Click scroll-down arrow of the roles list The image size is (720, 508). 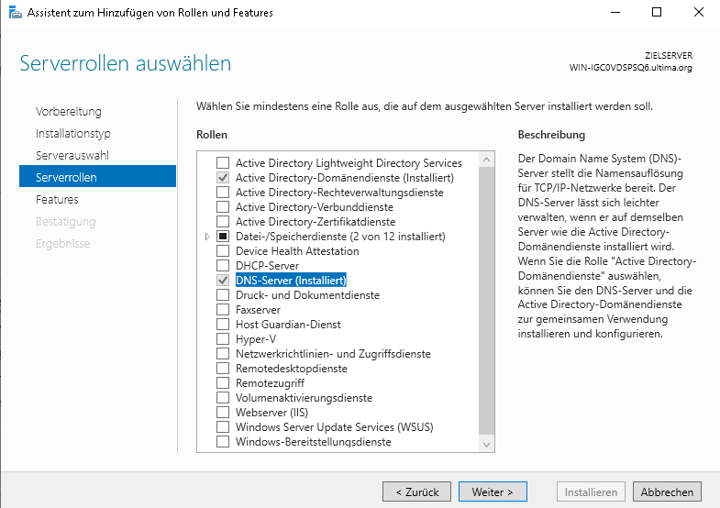tap(487, 444)
